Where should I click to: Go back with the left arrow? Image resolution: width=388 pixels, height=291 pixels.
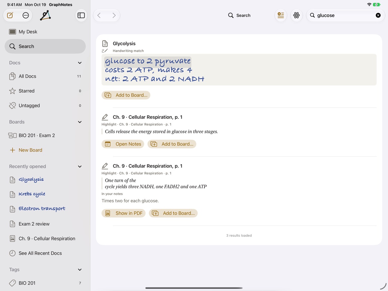(99, 15)
